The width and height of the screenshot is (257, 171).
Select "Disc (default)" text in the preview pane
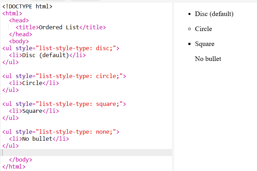214,14
